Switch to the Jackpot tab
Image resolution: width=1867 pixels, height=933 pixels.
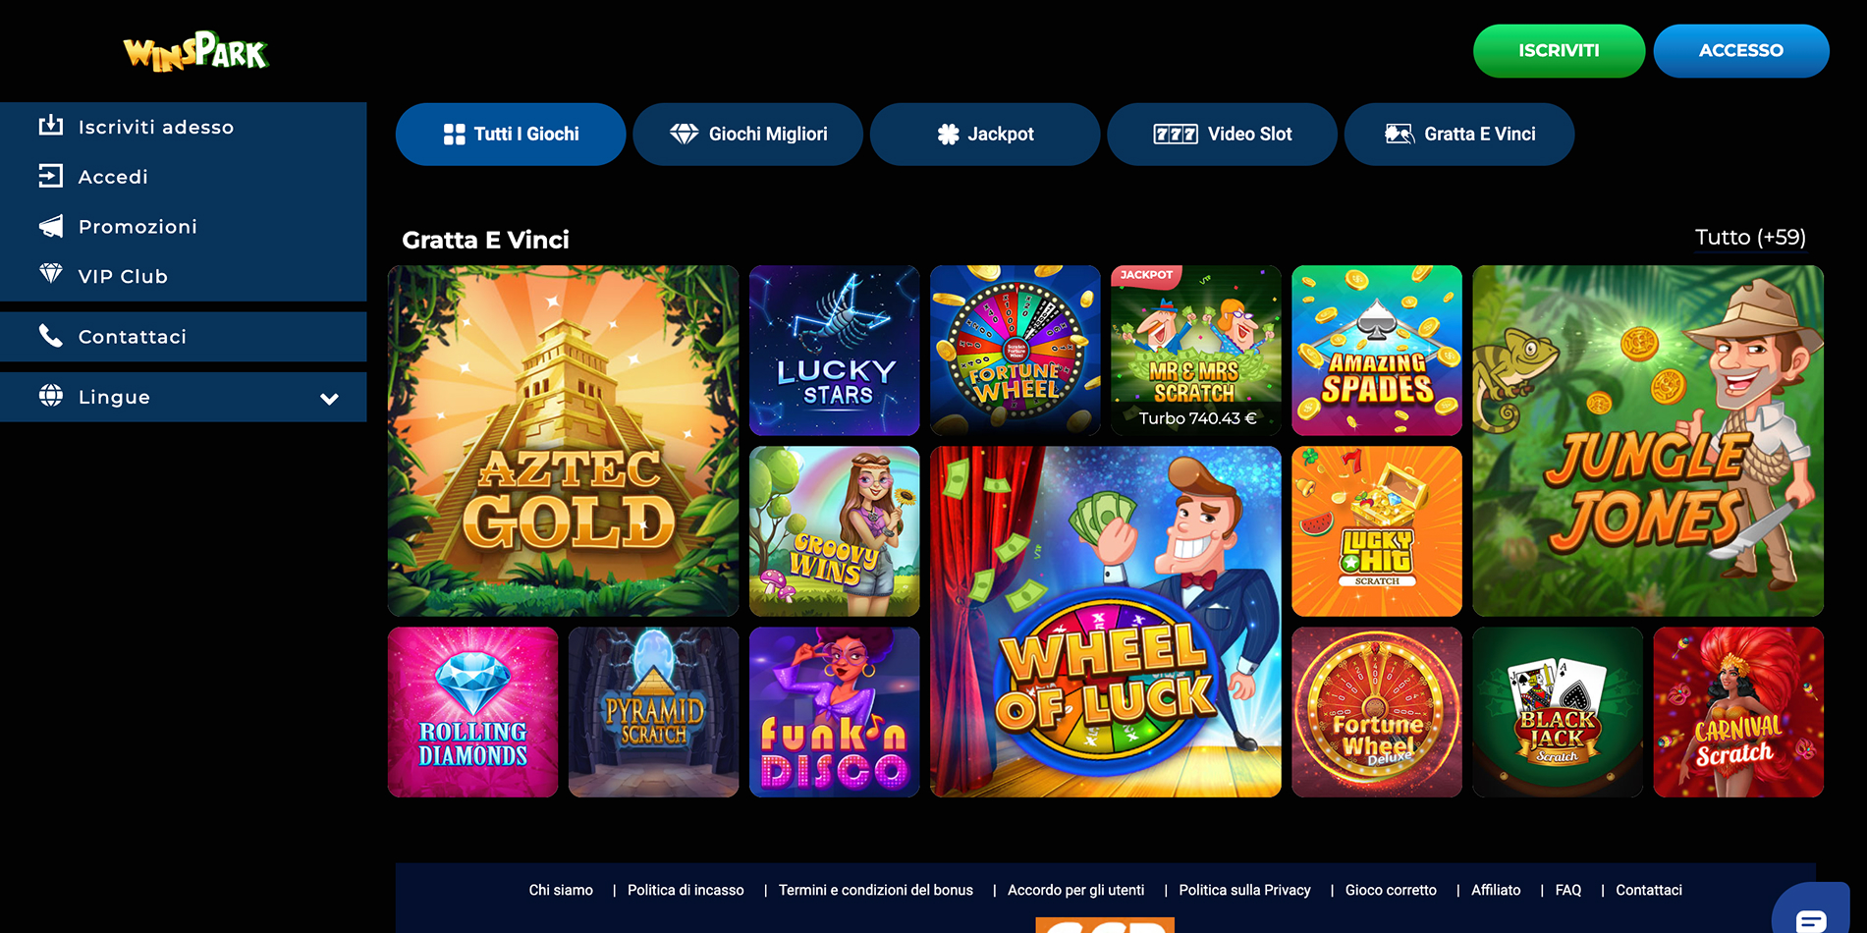tap(985, 135)
